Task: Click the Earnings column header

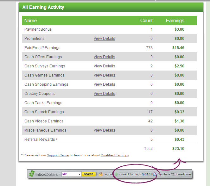Action: click(175, 21)
